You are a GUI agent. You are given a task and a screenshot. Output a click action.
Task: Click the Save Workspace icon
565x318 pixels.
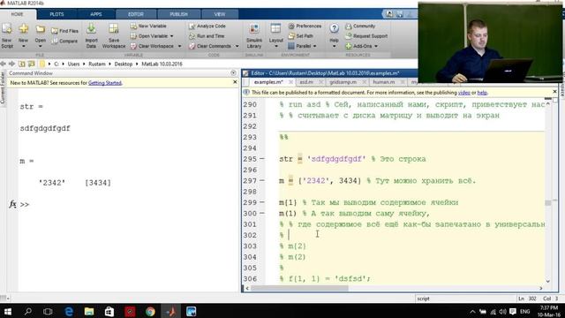tap(114, 29)
